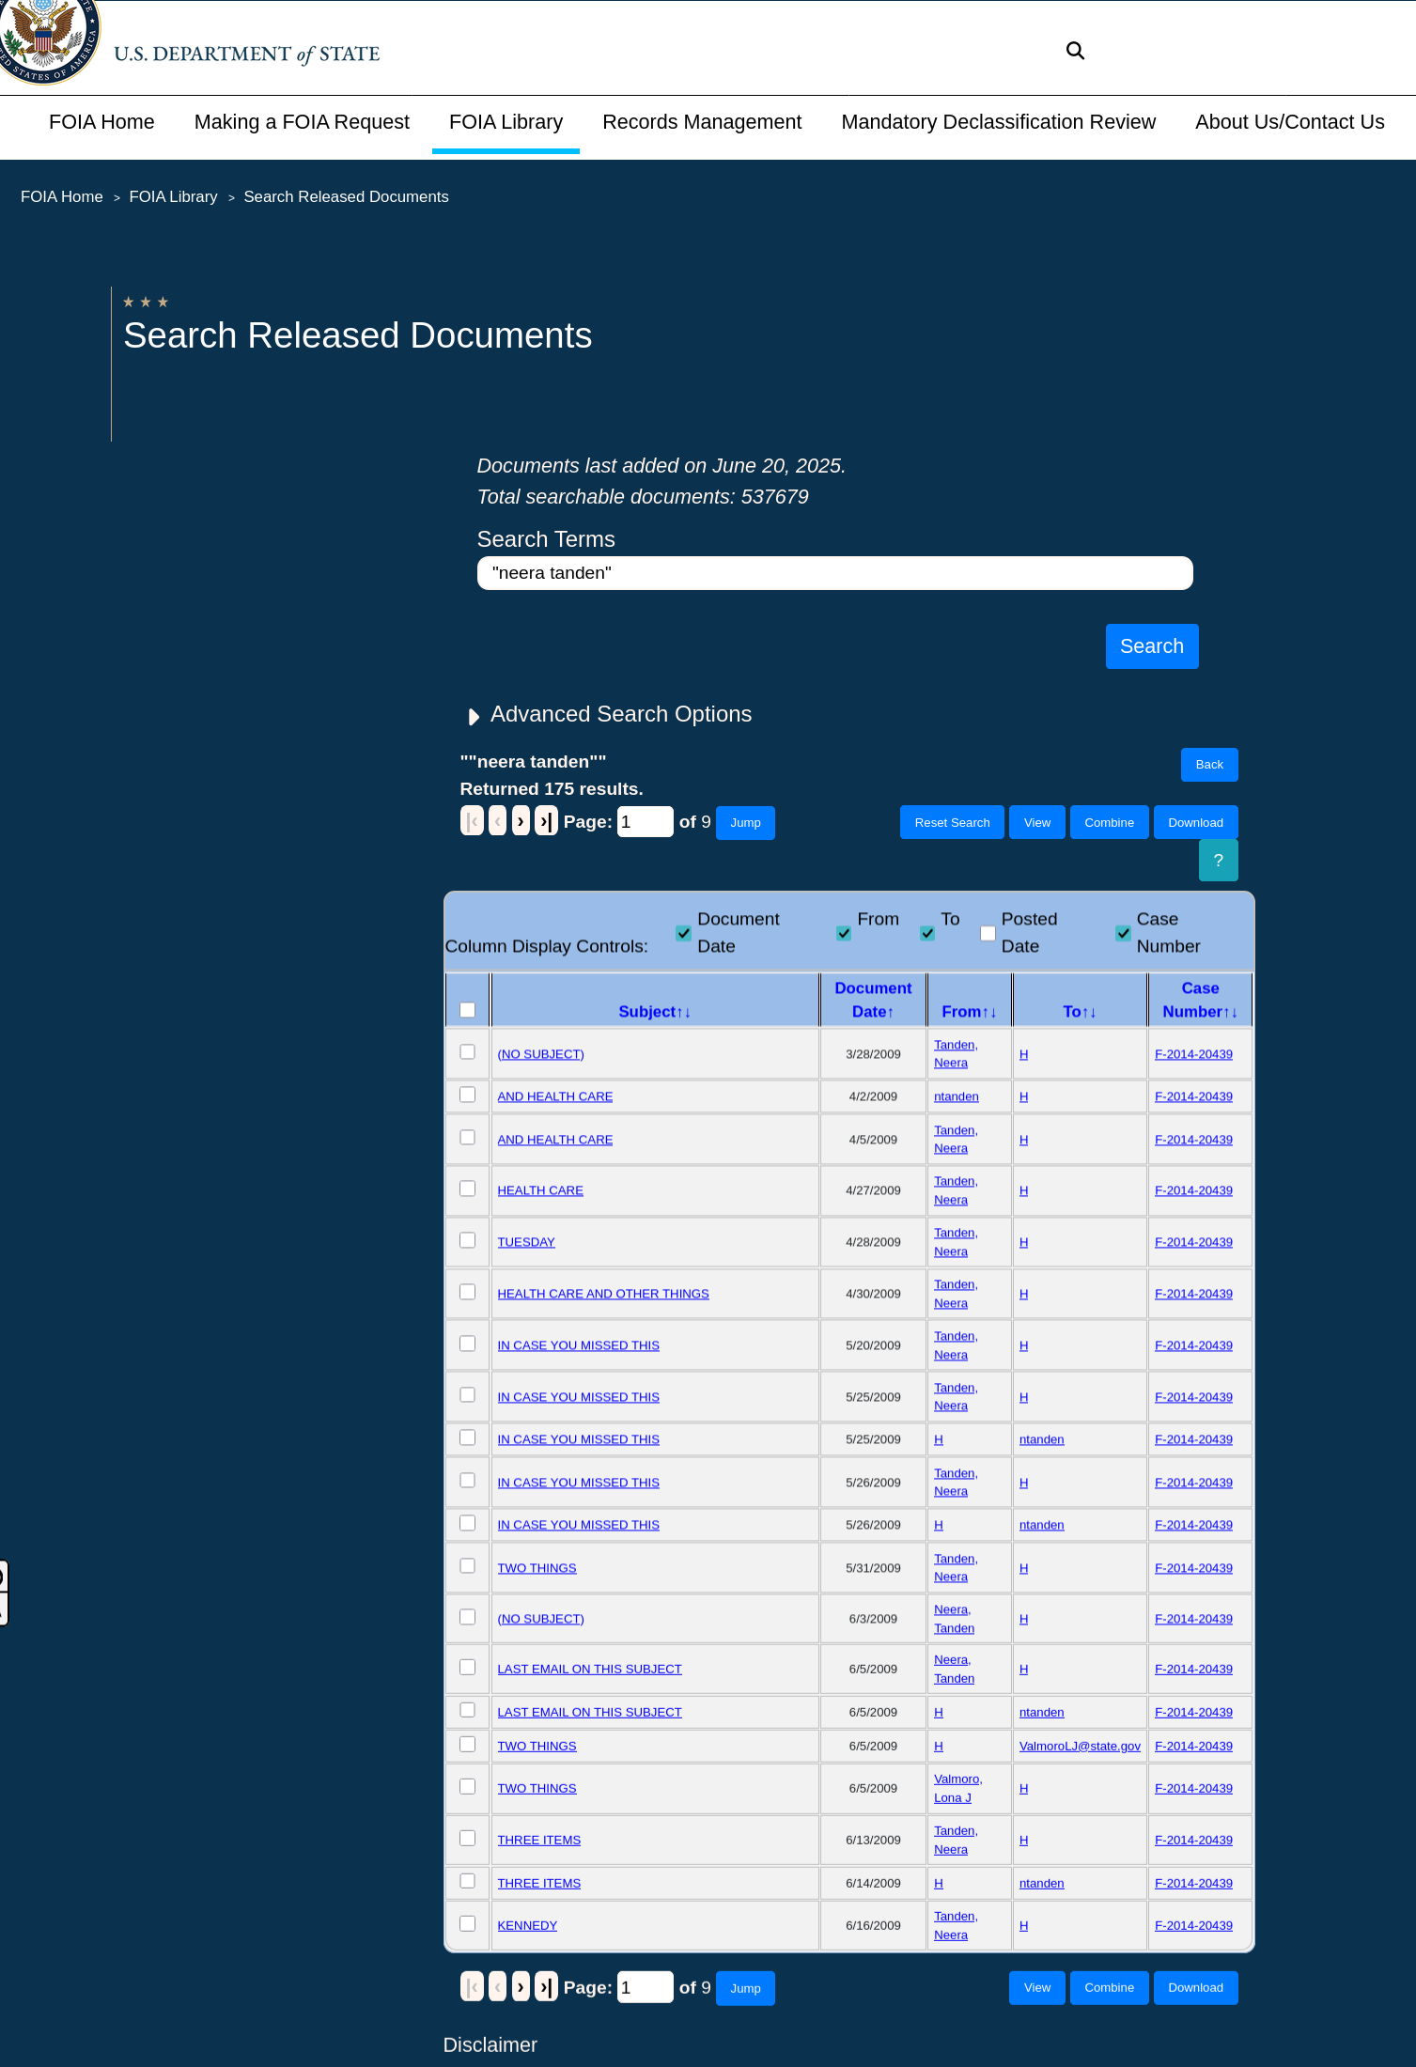Expand Advanced Search Options
1416x2067 pixels.
tap(611, 714)
